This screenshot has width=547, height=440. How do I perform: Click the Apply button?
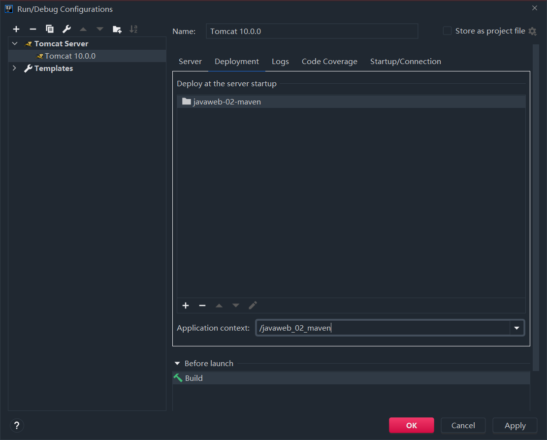coord(515,425)
